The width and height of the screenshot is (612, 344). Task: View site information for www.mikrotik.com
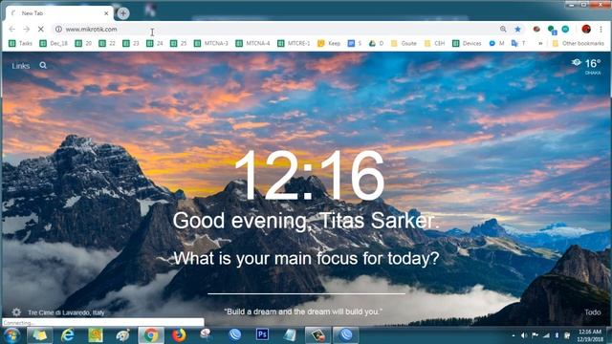pos(58,29)
